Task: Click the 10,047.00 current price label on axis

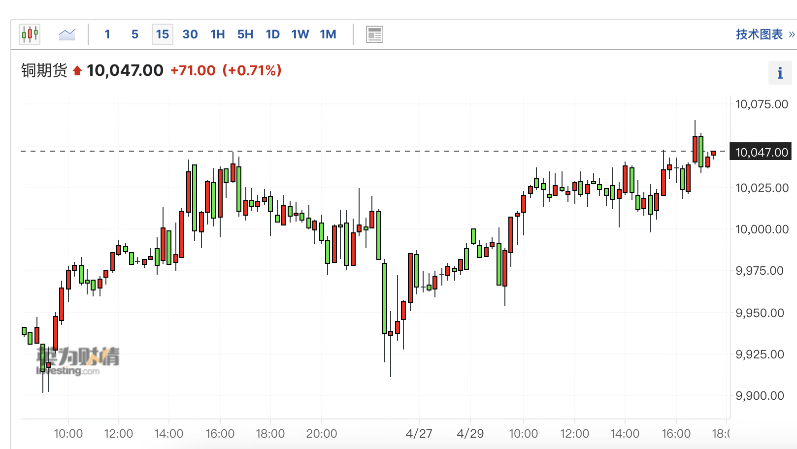Action: tap(762, 152)
